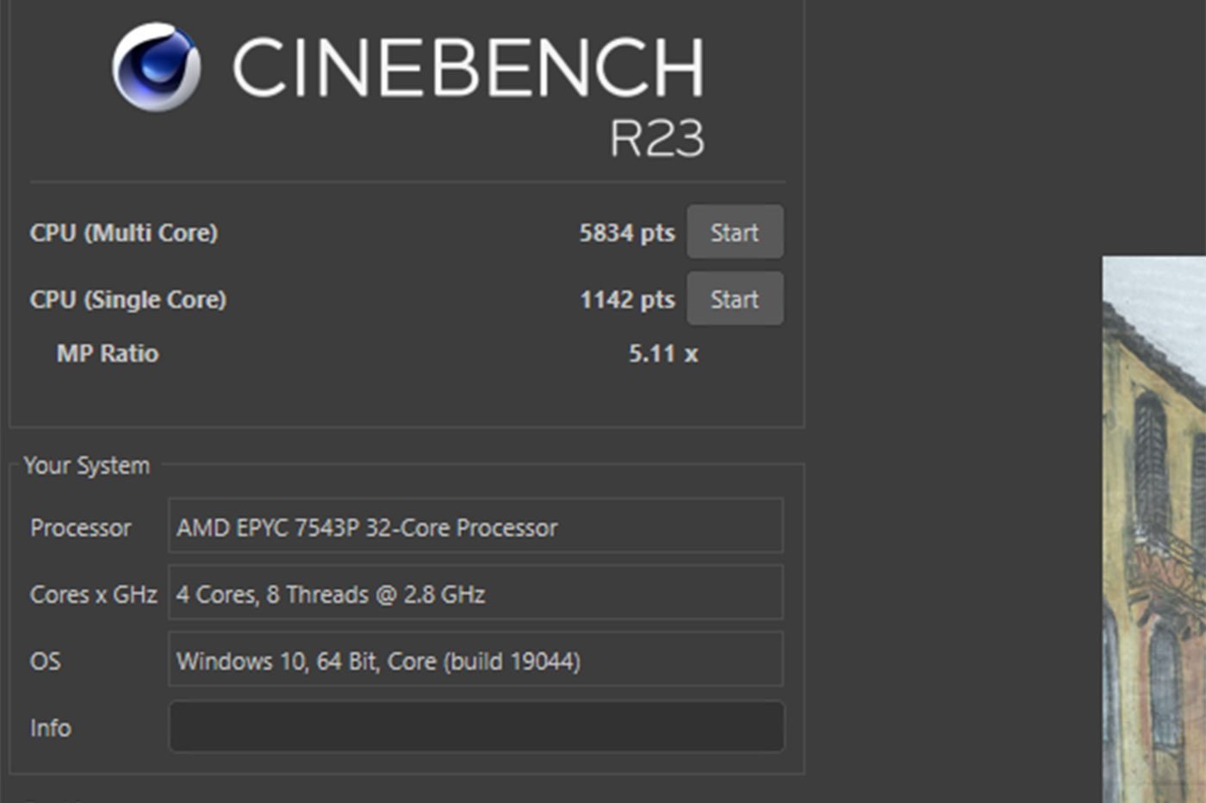
Task: Click the 1142 pts single core score
Action: click(626, 300)
